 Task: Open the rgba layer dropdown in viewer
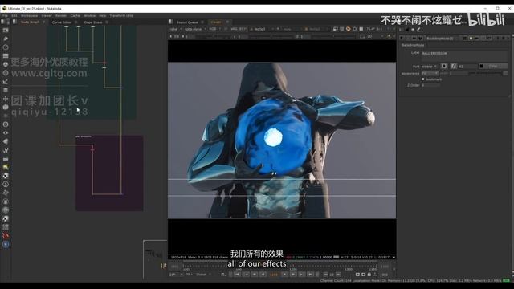(x=175, y=29)
